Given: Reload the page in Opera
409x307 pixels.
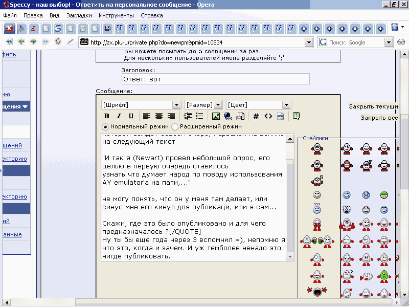Looking at the screenshot, I should (58, 42).
